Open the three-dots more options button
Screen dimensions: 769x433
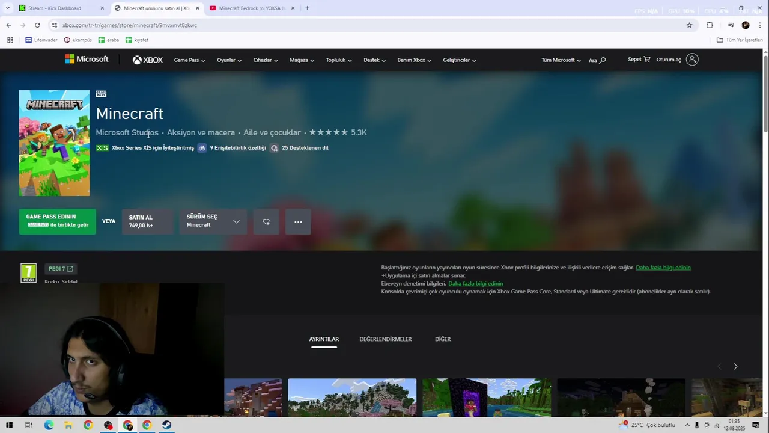[298, 222]
